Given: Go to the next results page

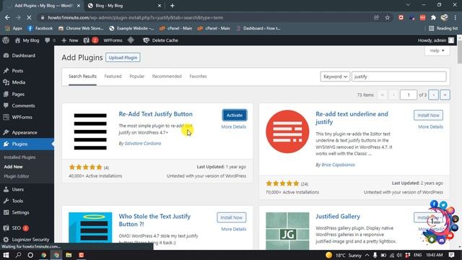Looking at the screenshot, I should [433, 95].
